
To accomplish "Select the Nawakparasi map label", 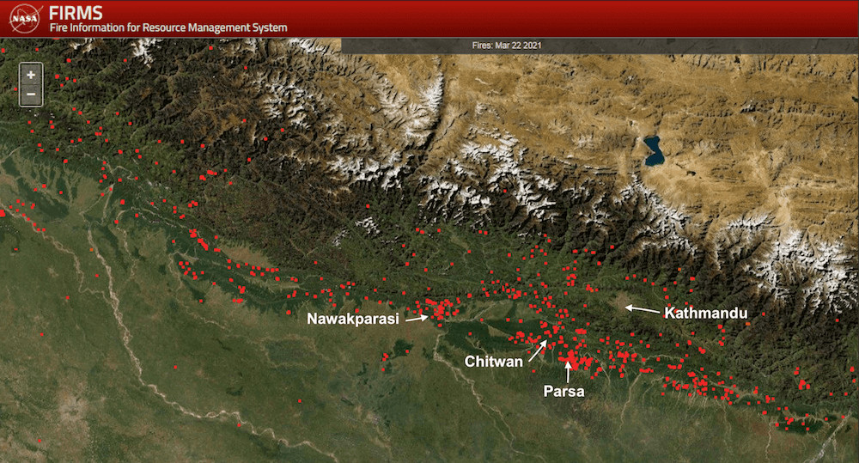I will pos(353,319).
